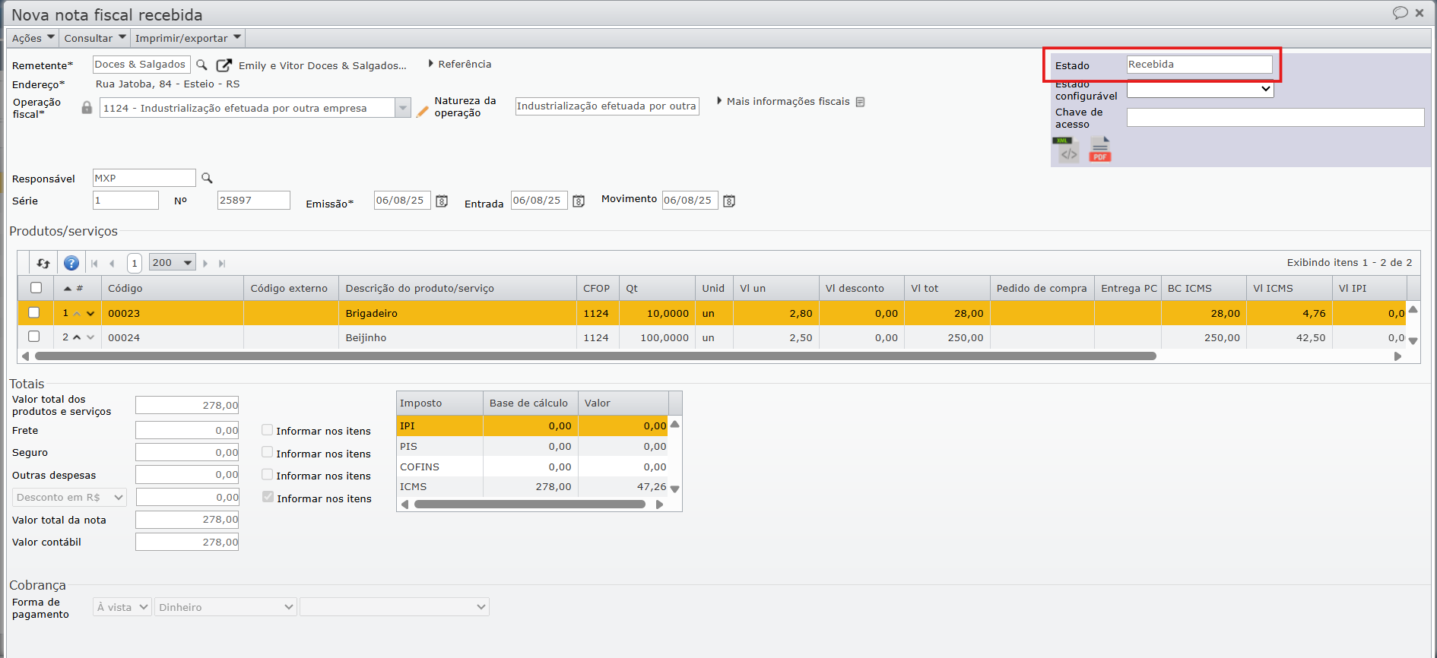The height and width of the screenshot is (658, 1437).
Task: Check the Beijinho row checkbox
Action: pyautogui.click(x=34, y=337)
